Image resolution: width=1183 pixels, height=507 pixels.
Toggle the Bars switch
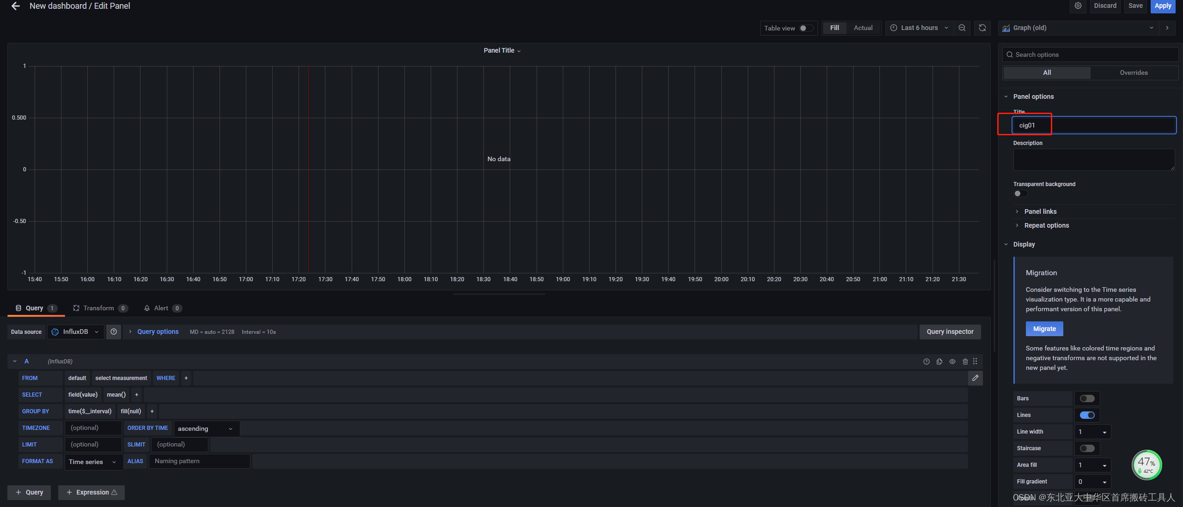point(1087,398)
